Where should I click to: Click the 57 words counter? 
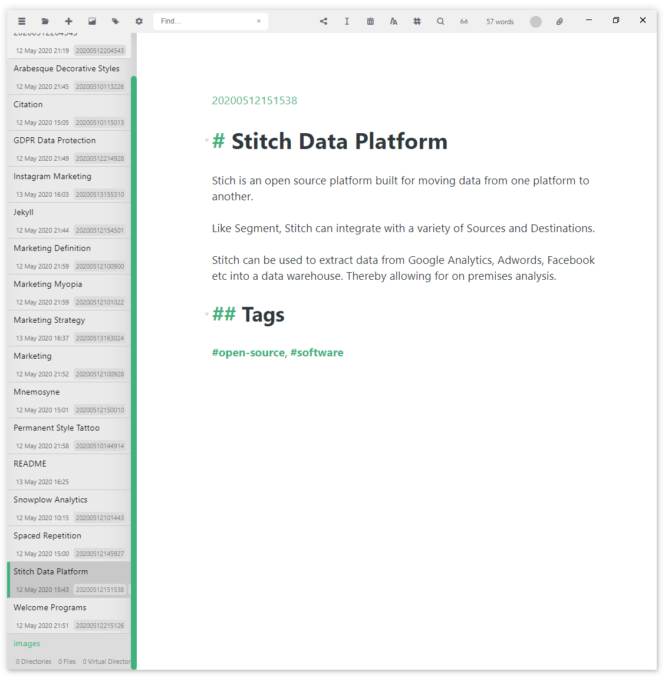pyautogui.click(x=500, y=22)
